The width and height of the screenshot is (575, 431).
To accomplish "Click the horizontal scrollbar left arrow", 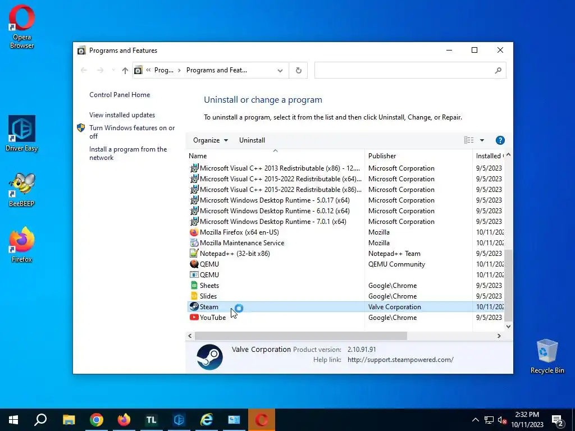I will (x=190, y=336).
